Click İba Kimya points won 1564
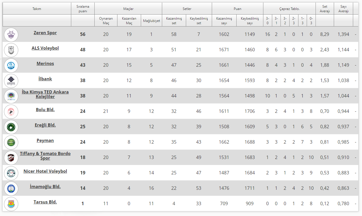362x216 pixels. pos(224,96)
